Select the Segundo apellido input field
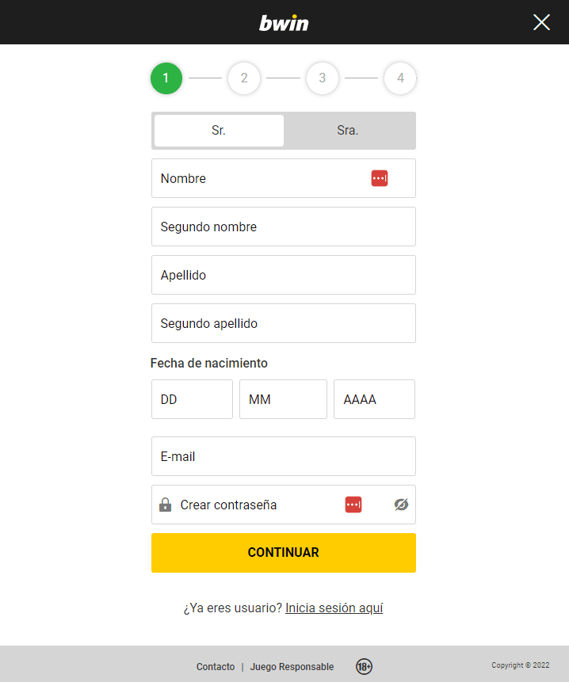This screenshot has height=682, width=569. [283, 323]
